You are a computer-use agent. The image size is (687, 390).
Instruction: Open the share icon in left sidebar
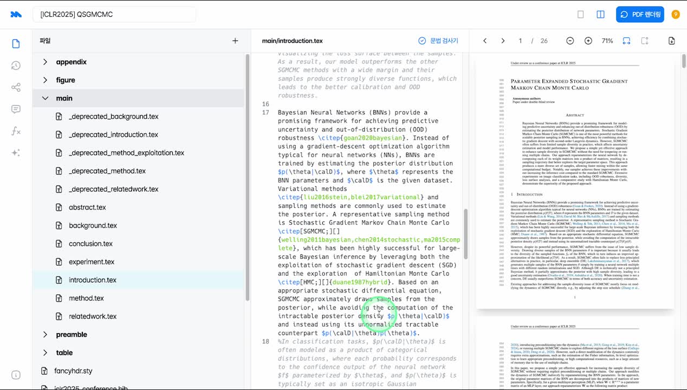coord(16,87)
